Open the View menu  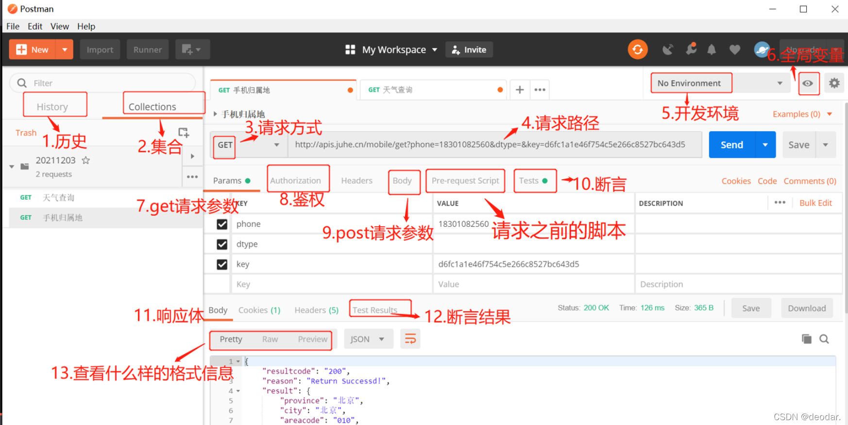(60, 26)
